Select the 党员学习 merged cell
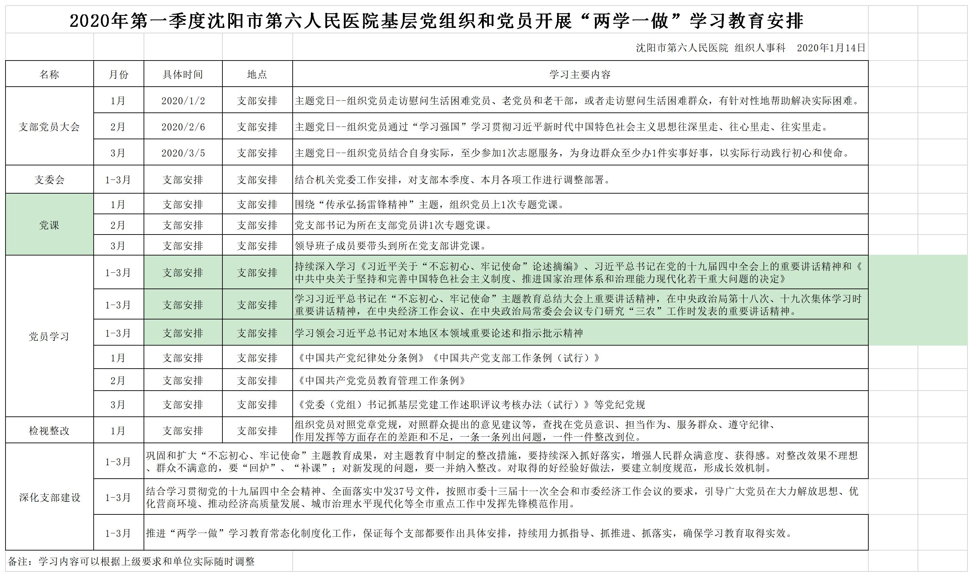Screen dimensions: 973x577 (49, 336)
